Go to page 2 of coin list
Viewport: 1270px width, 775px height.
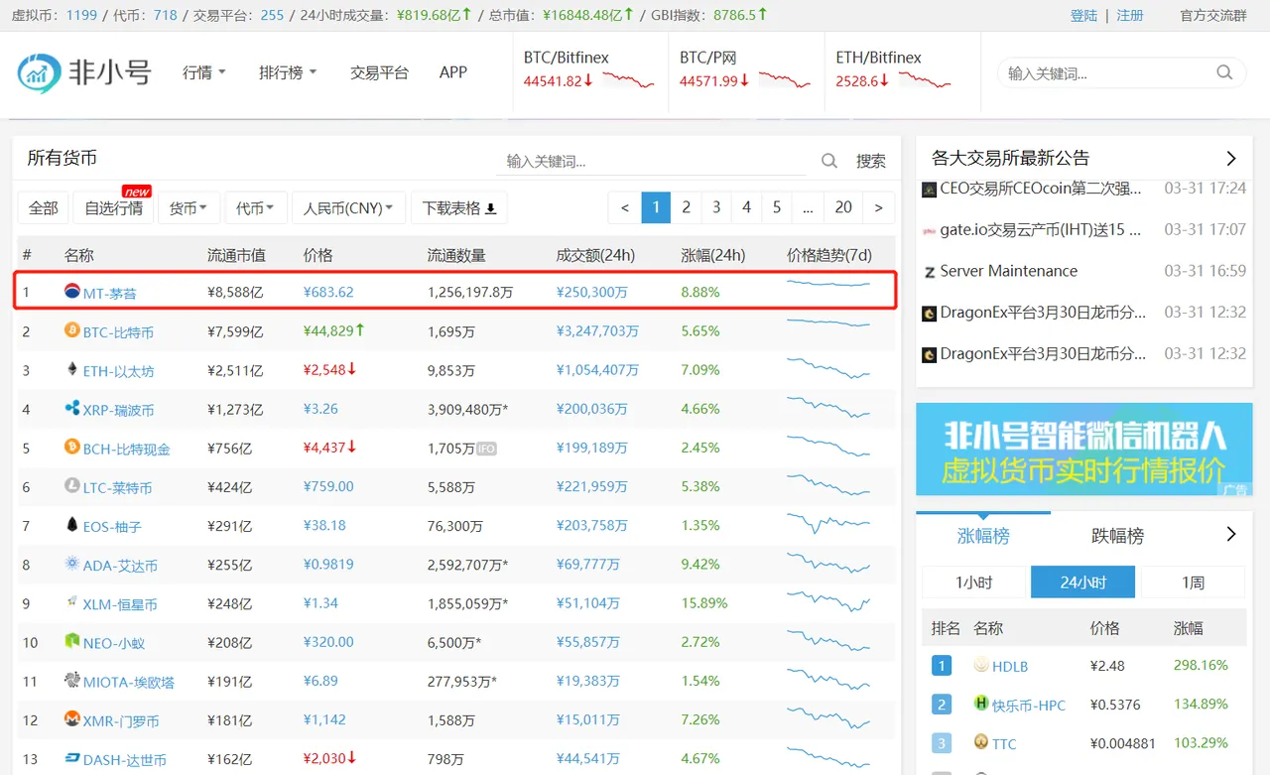click(686, 207)
